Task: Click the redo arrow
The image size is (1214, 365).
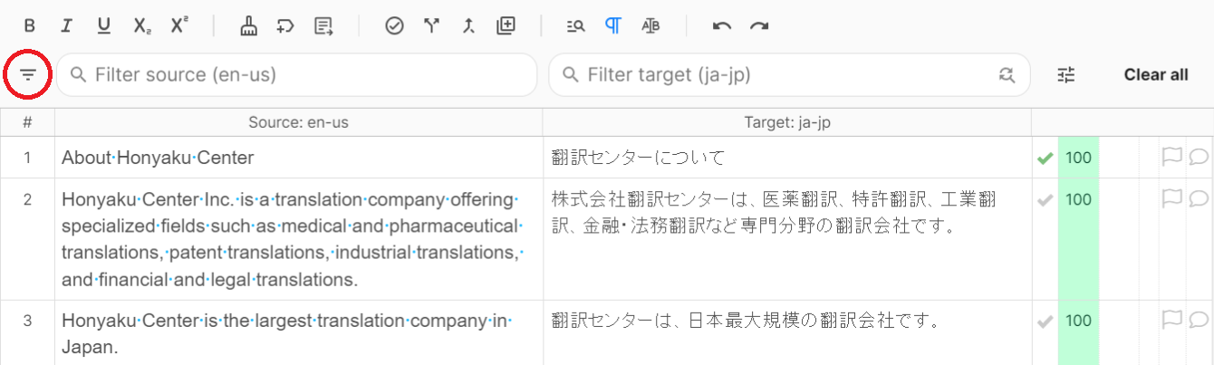Action: pyautogui.click(x=759, y=26)
